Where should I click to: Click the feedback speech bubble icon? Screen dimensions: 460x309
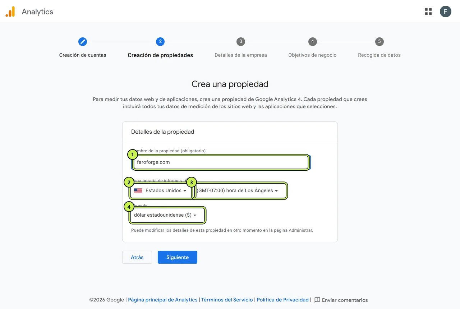pyautogui.click(x=317, y=300)
